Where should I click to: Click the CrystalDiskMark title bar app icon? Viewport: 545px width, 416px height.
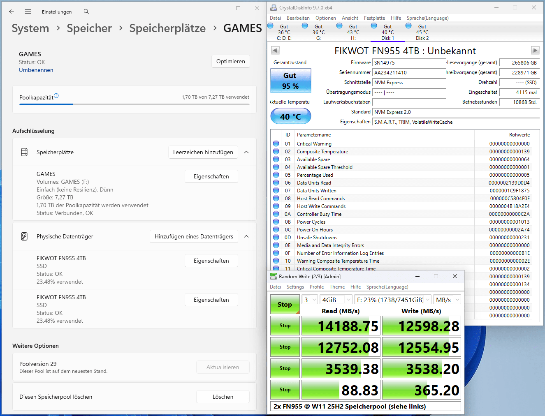tap(274, 276)
